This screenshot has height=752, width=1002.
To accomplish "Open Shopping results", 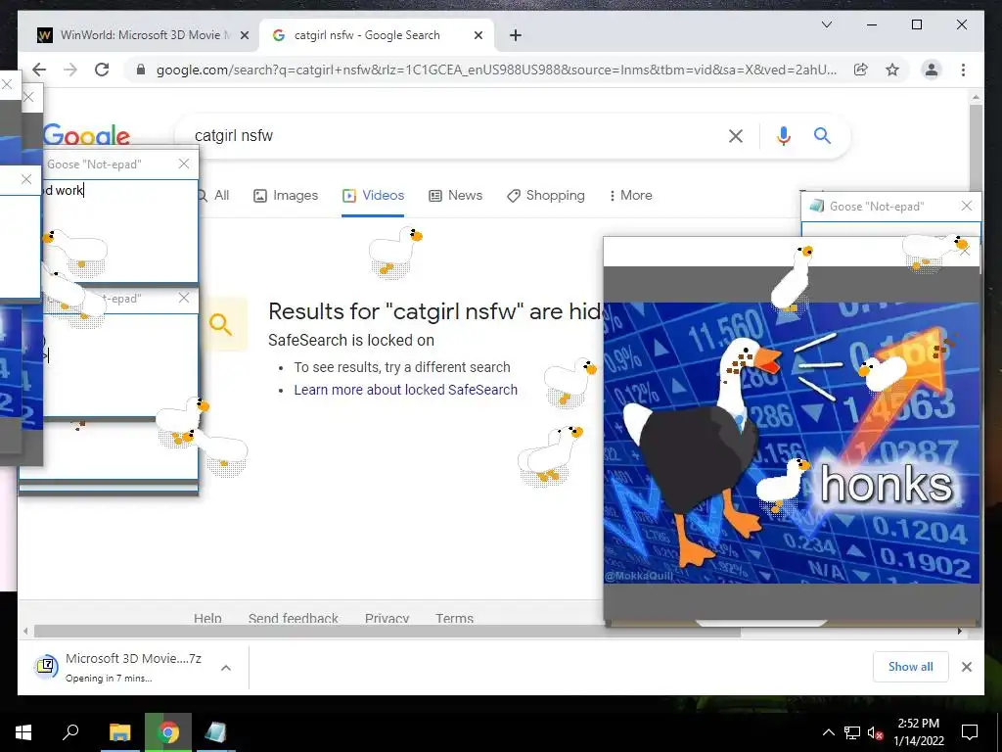I will pos(546,195).
